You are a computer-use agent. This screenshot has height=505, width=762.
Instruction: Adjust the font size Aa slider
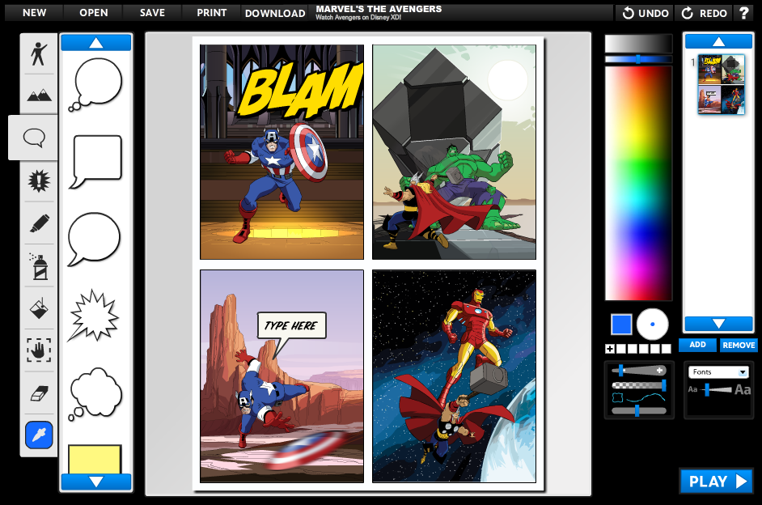[707, 389]
